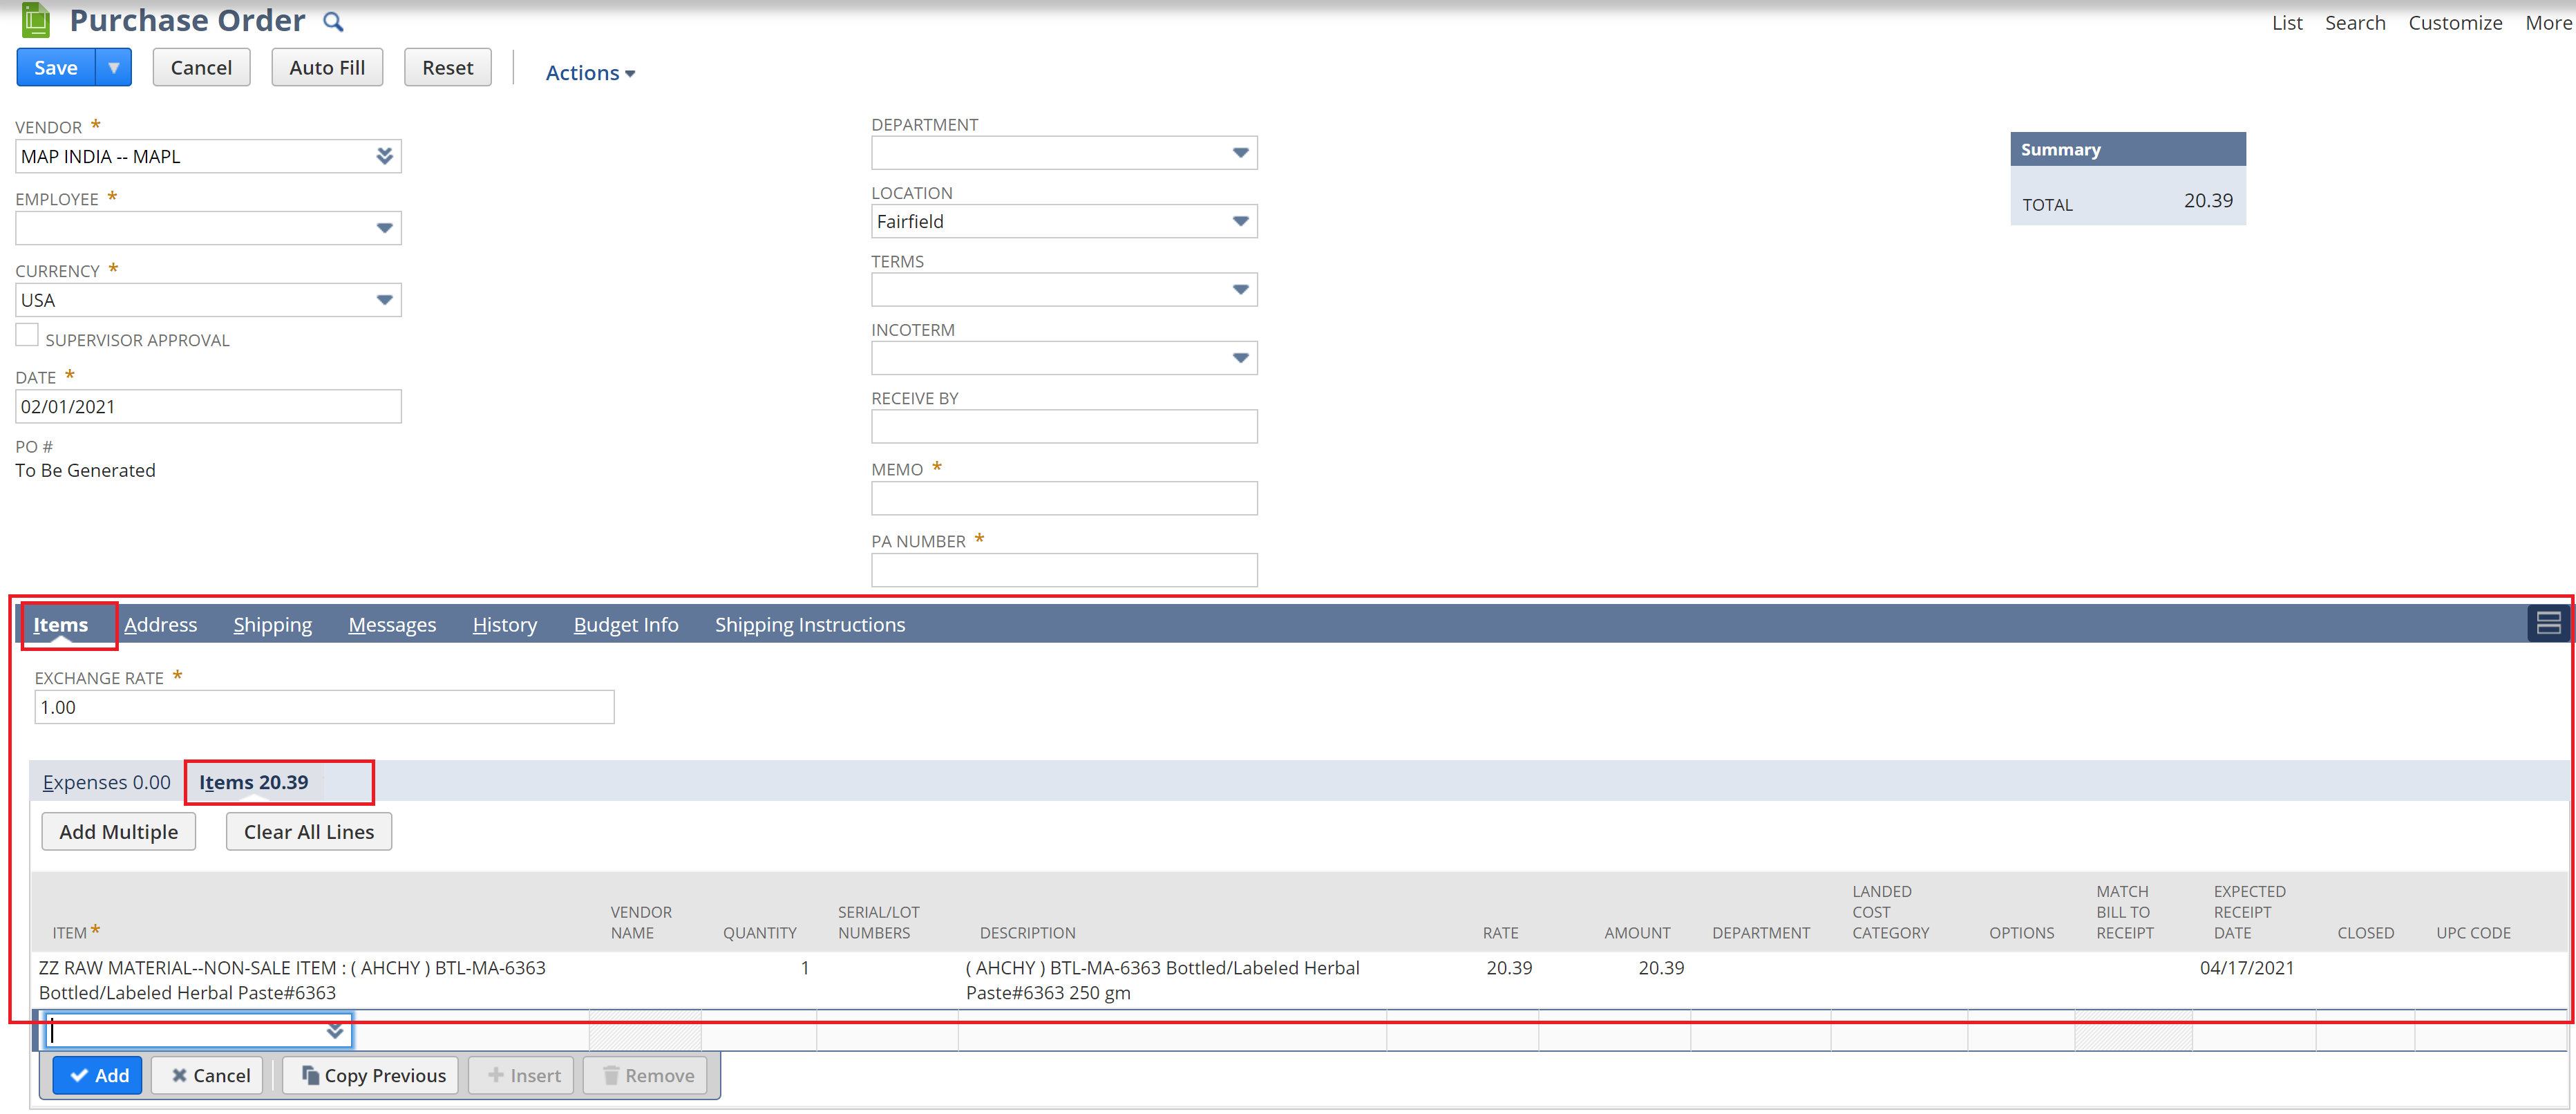This screenshot has height=1114, width=2576.
Task: Select the Expenses 0.00 subtab
Action: (106, 782)
